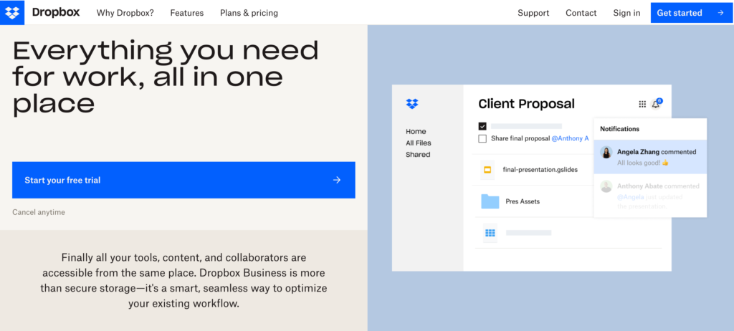This screenshot has height=331, width=734.
Task: Open the Support link
Action: tap(533, 13)
